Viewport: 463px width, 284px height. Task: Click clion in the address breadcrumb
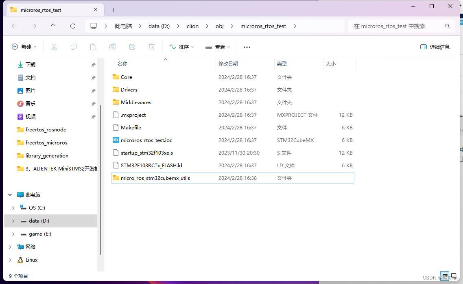tap(192, 26)
